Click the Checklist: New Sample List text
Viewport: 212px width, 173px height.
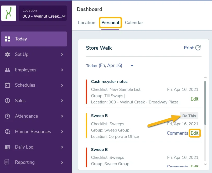click(116, 90)
